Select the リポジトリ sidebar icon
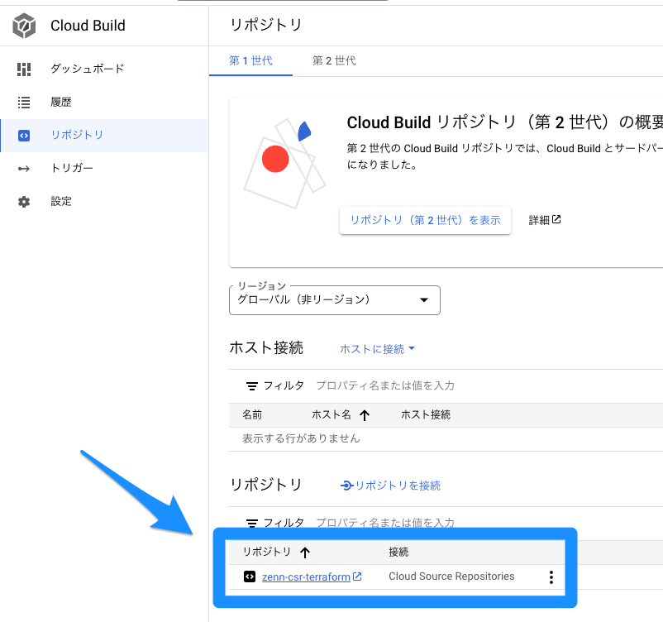663x622 pixels. coord(24,136)
